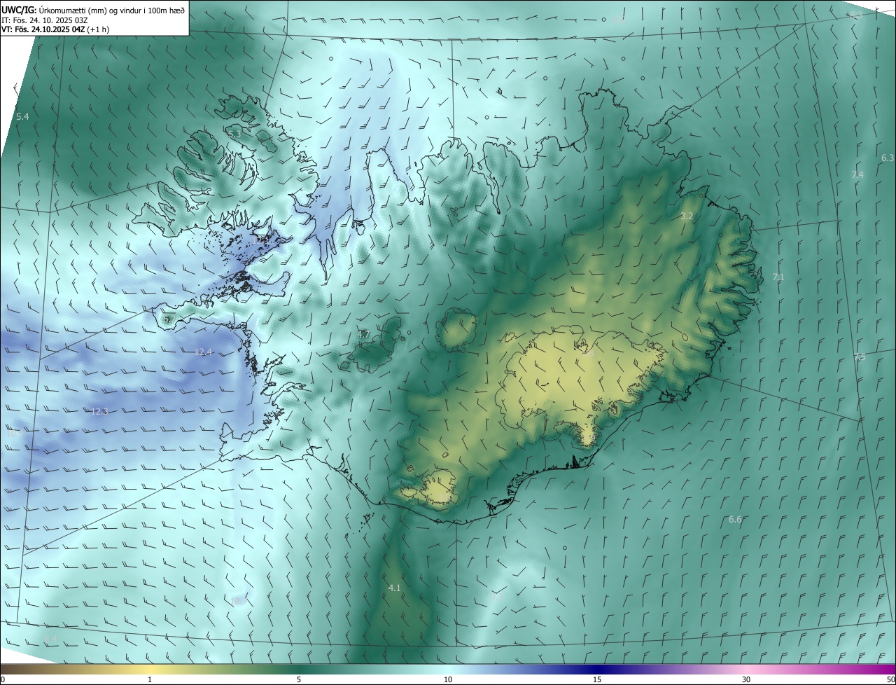
Task: Click the colorbar tick label '5'
Action: [299, 679]
